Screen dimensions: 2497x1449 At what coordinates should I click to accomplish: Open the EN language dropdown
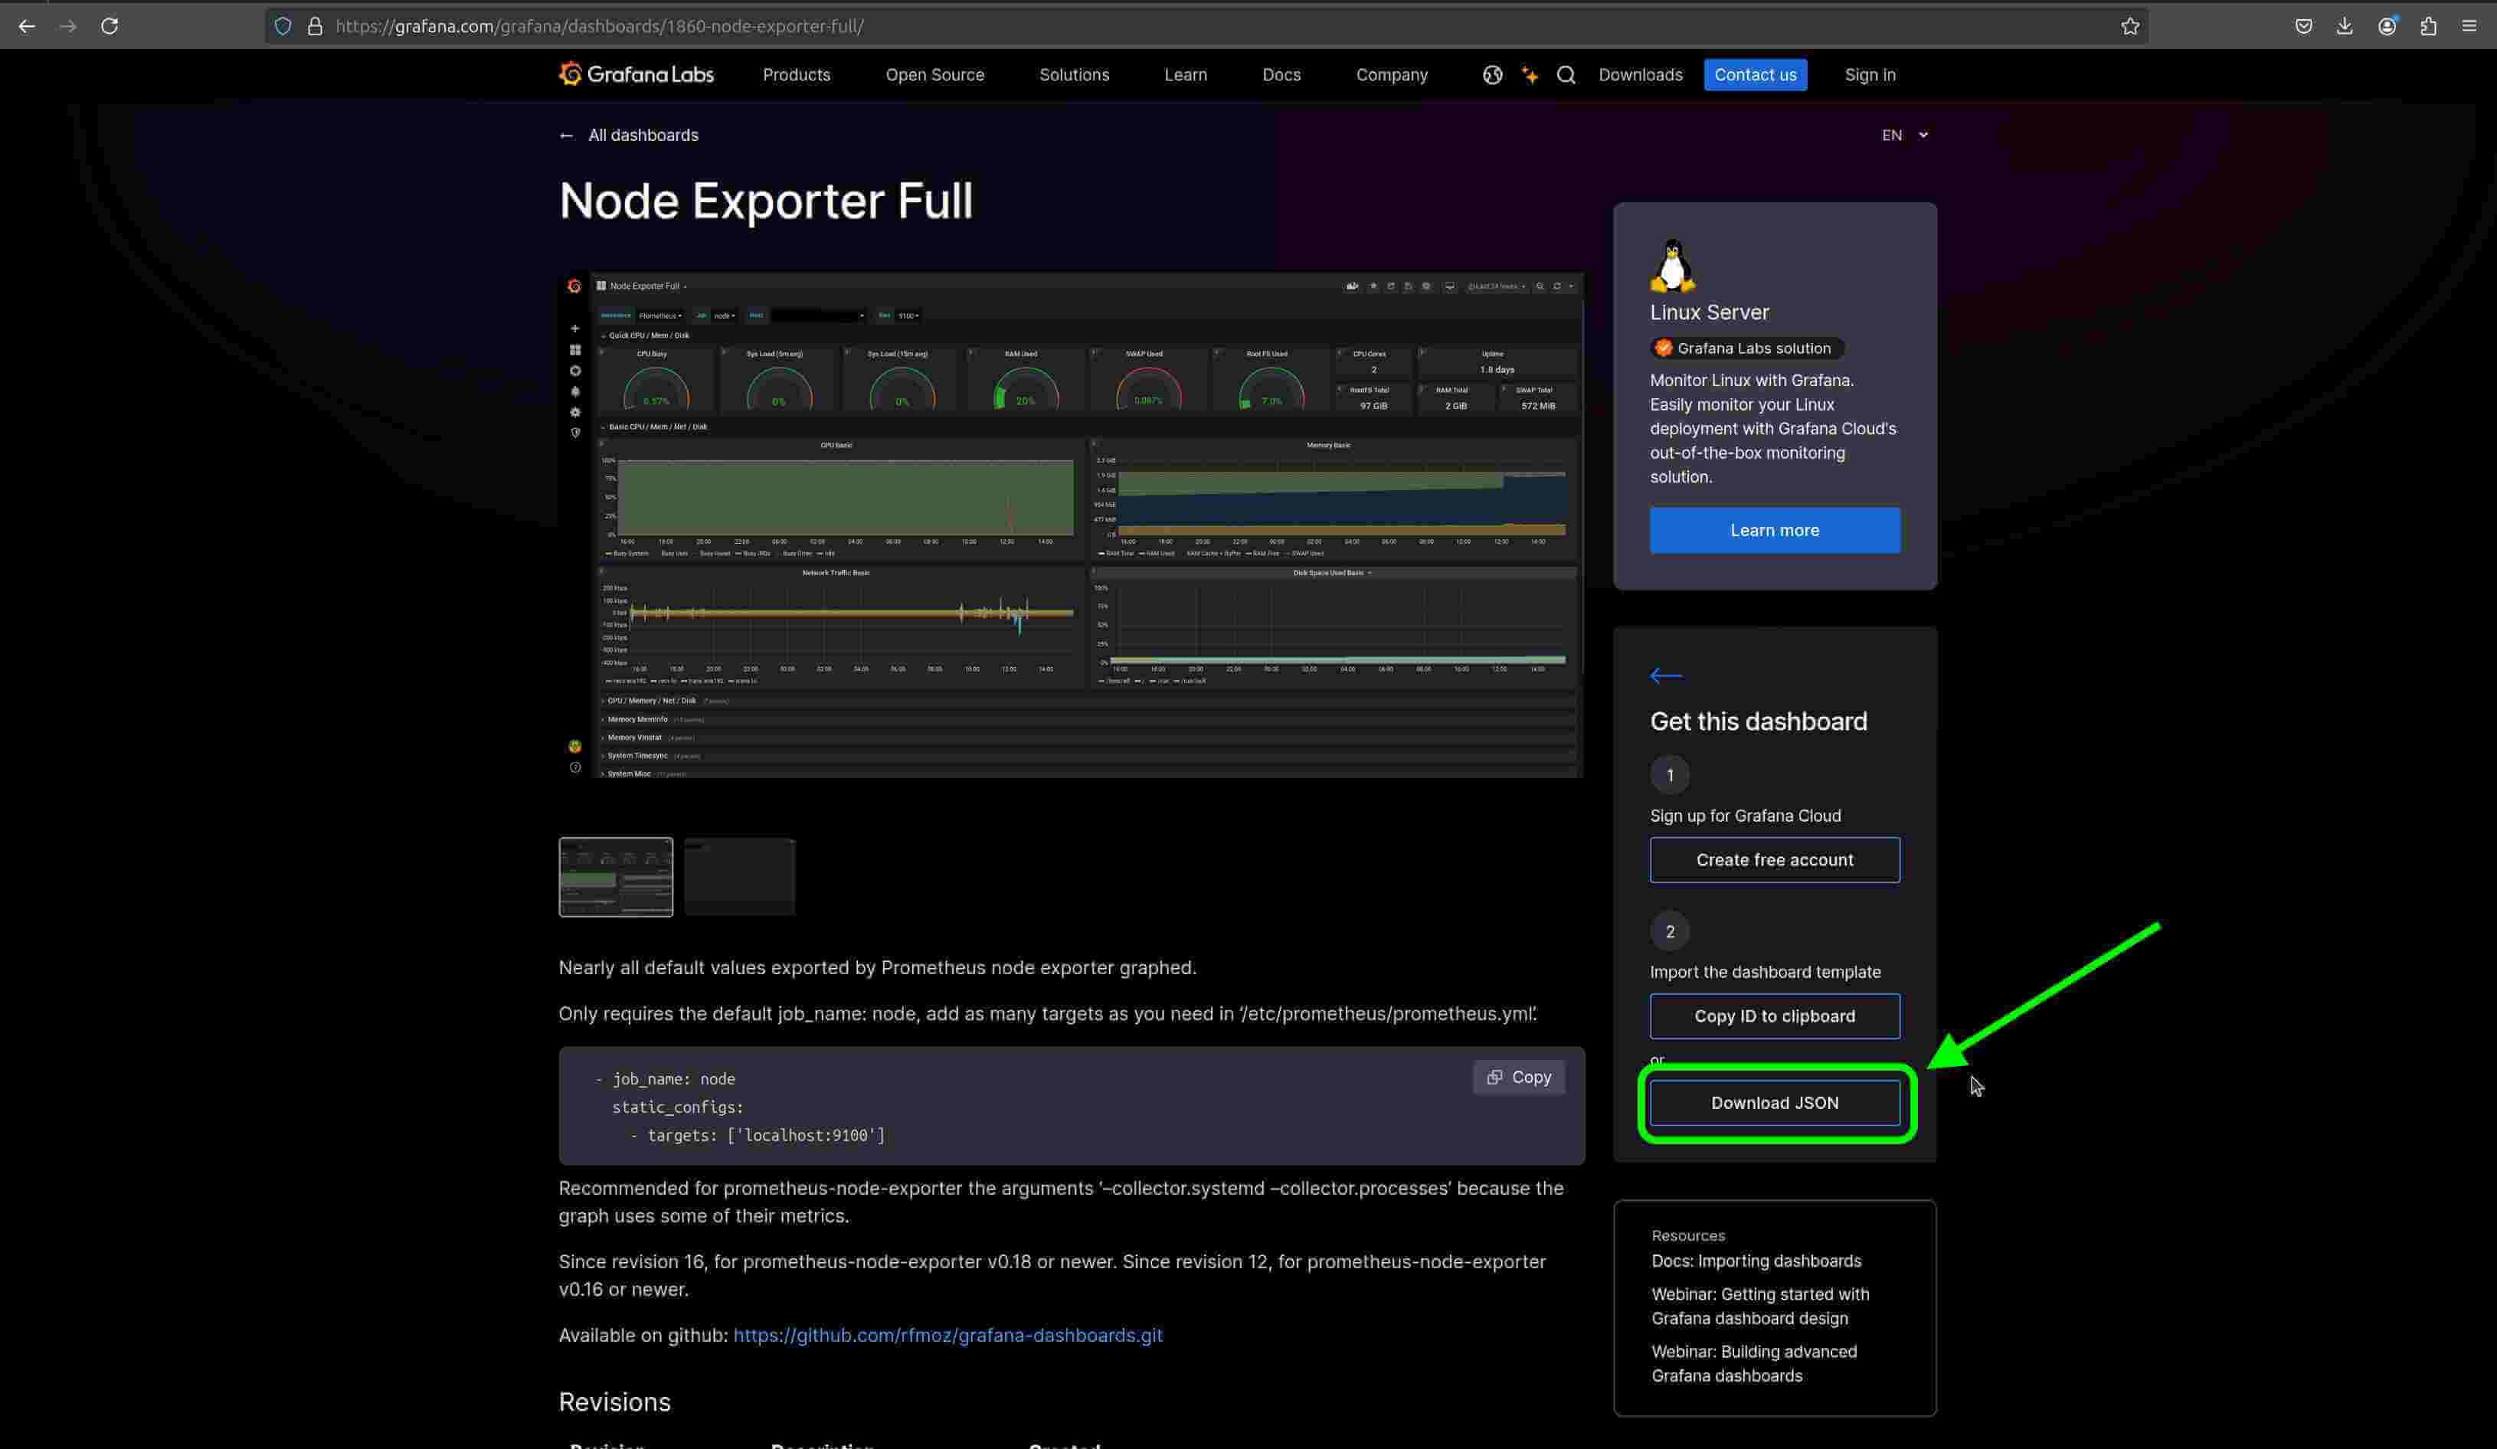pos(1903,135)
